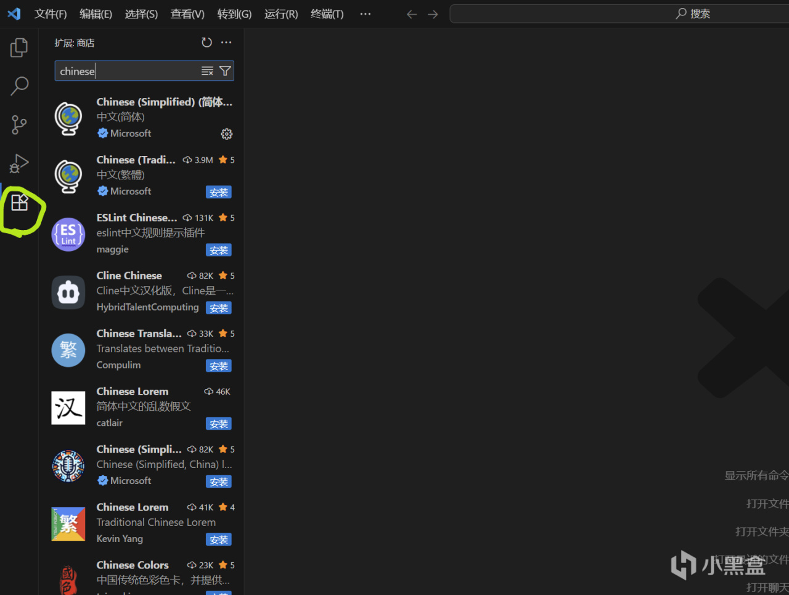
Task: Open the extensions panel more actions menu
Action: (226, 43)
